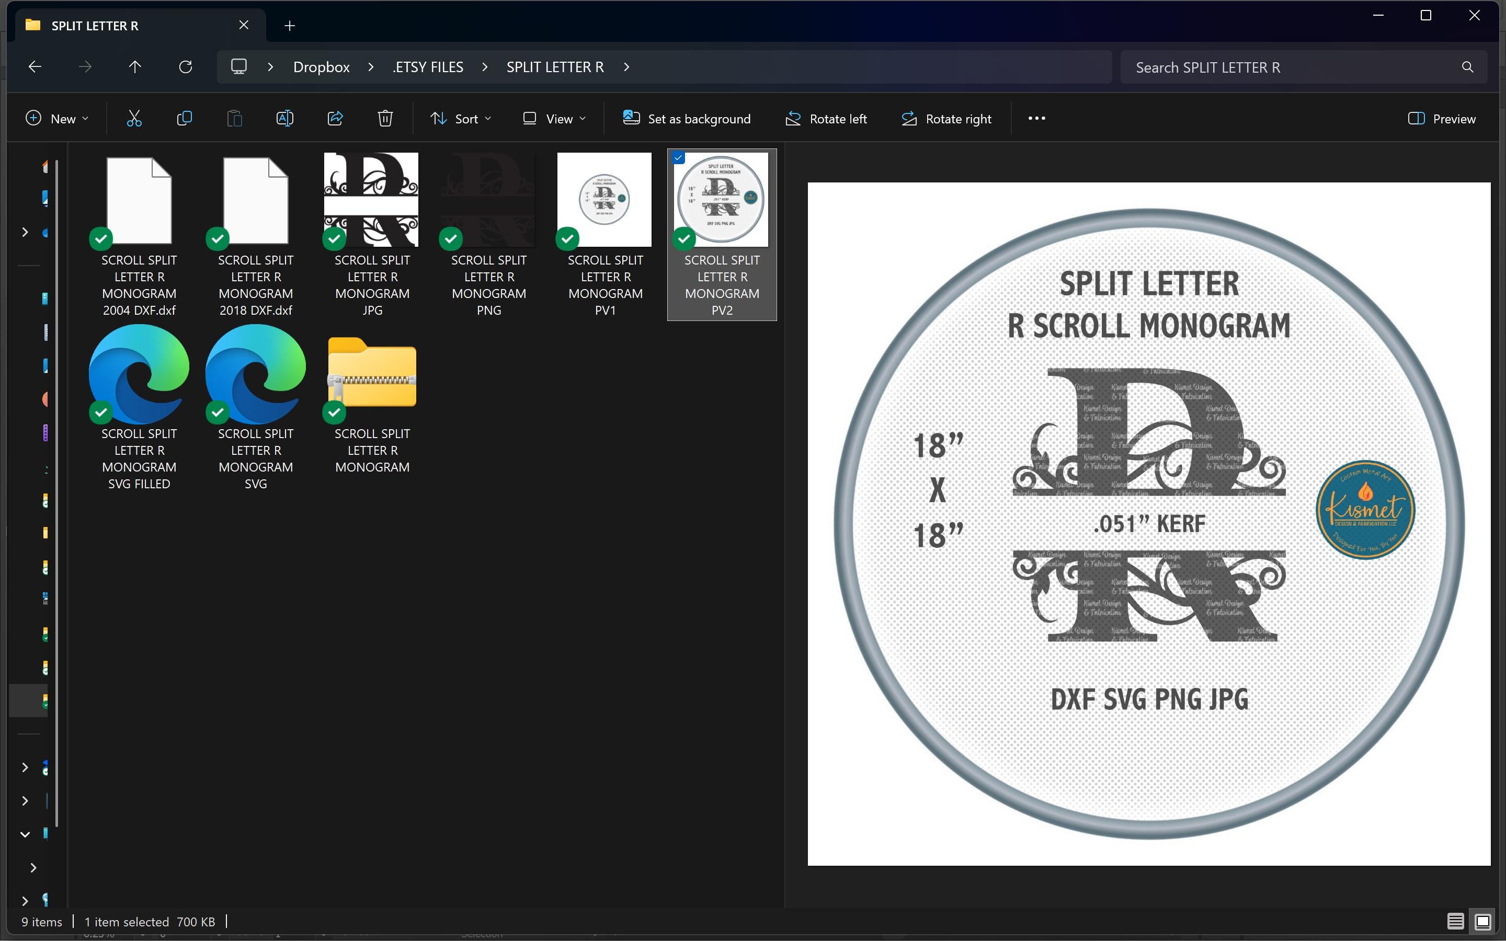The image size is (1506, 941).
Task: Select the MONOGRAM SVG FILLED file
Action: coord(139,408)
